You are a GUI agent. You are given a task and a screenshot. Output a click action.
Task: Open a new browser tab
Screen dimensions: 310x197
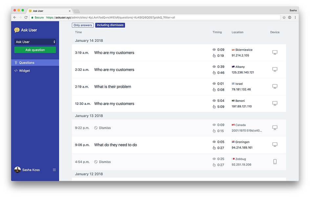[76, 11]
